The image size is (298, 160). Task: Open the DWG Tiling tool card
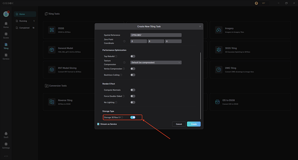pyautogui.click(x=250, y=70)
